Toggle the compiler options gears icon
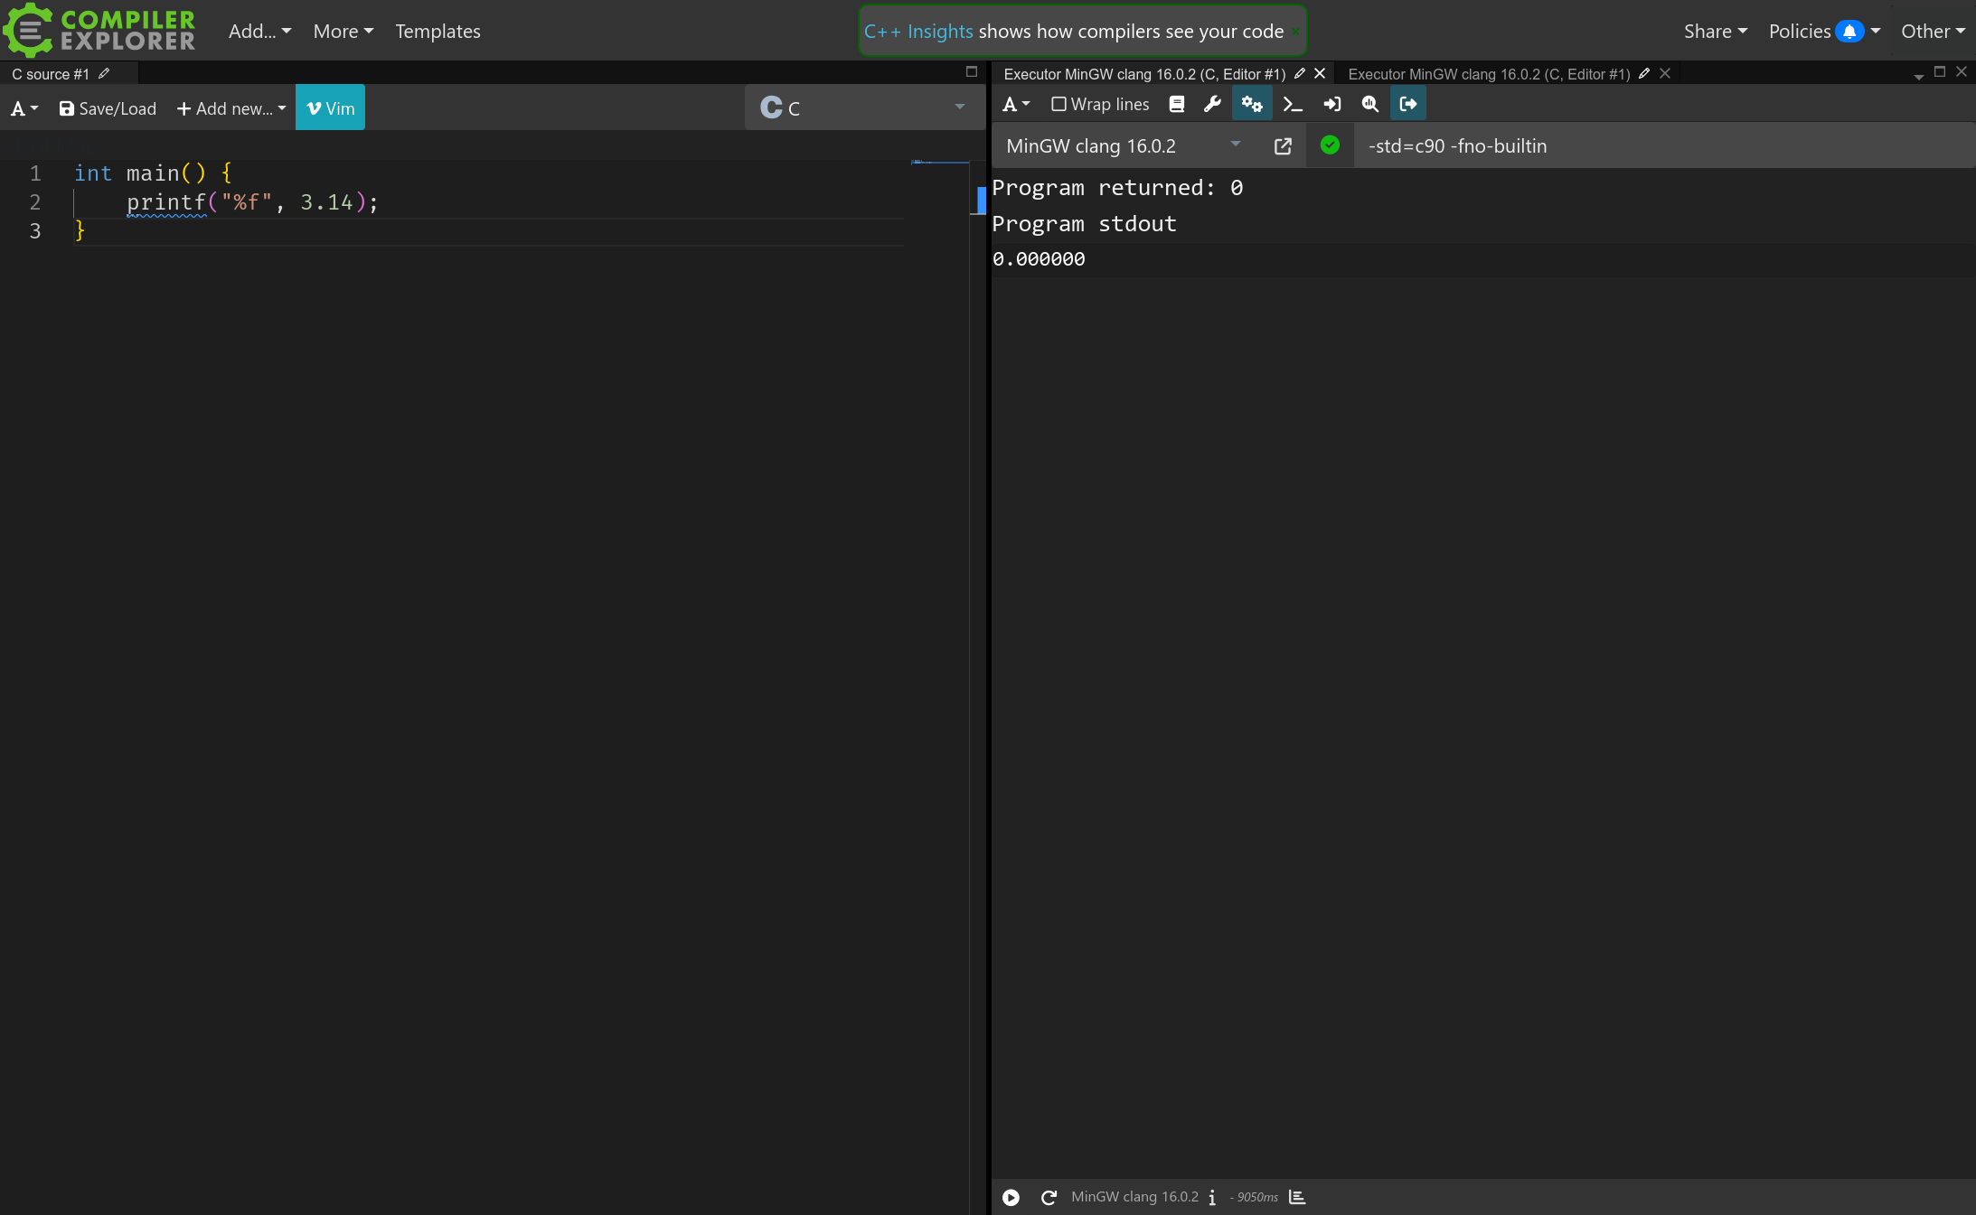The width and height of the screenshot is (1976, 1215). (1251, 105)
